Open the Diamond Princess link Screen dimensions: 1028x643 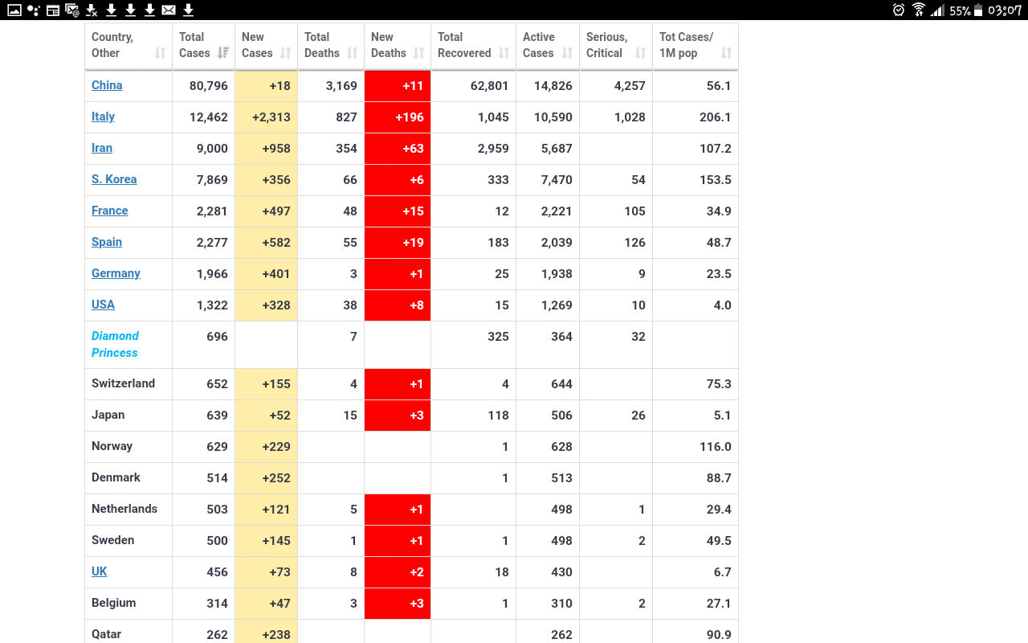tap(115, 344)
